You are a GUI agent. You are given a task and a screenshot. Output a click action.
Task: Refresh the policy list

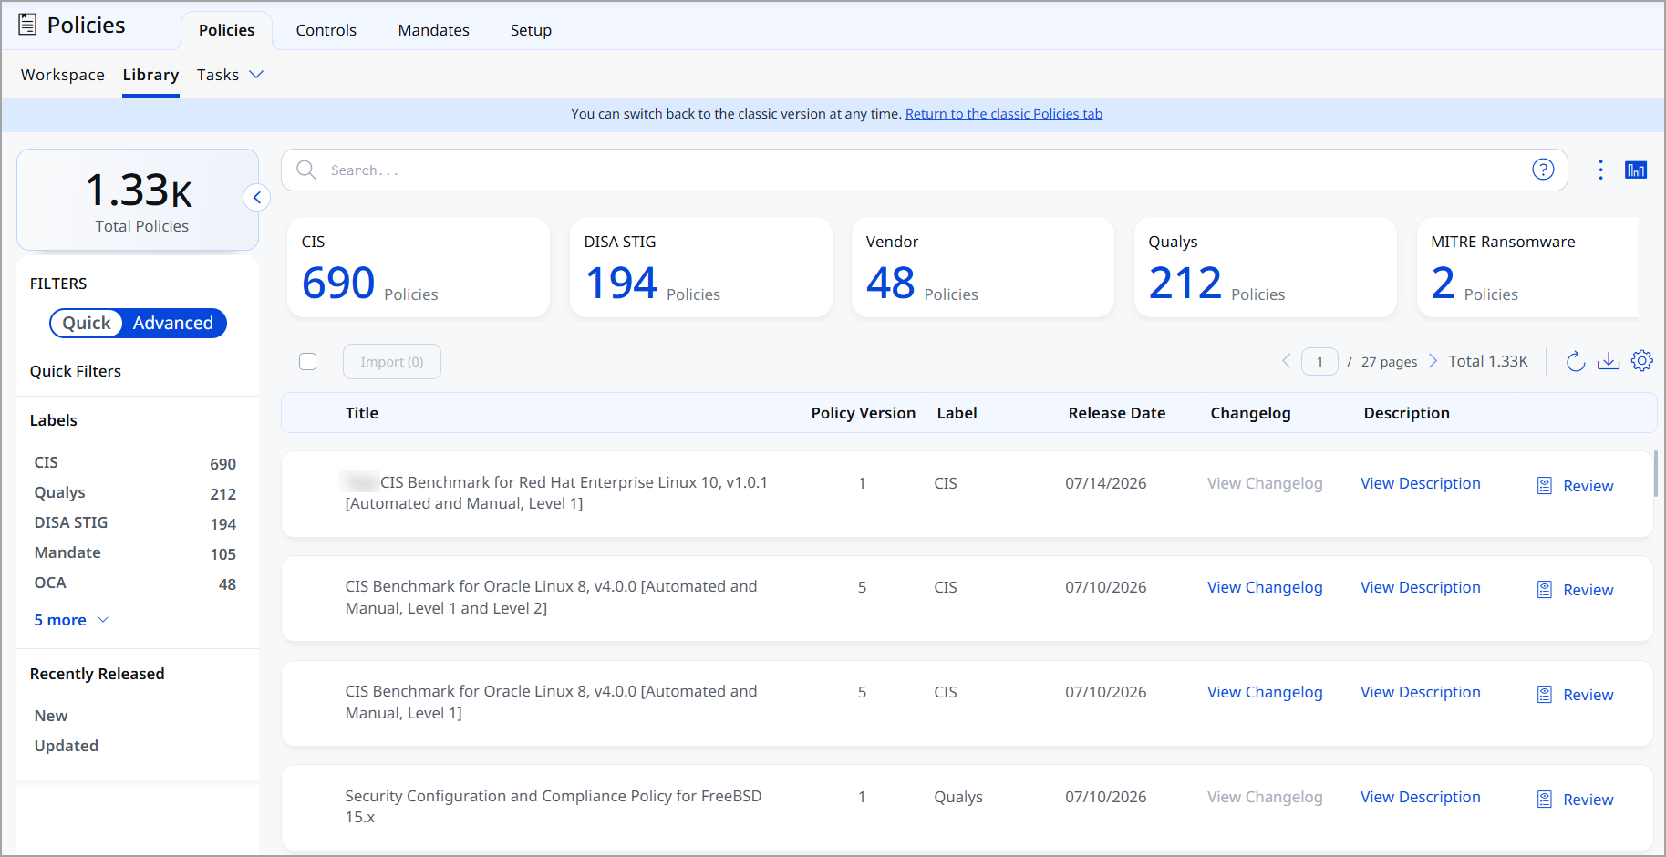[1575, 361]
